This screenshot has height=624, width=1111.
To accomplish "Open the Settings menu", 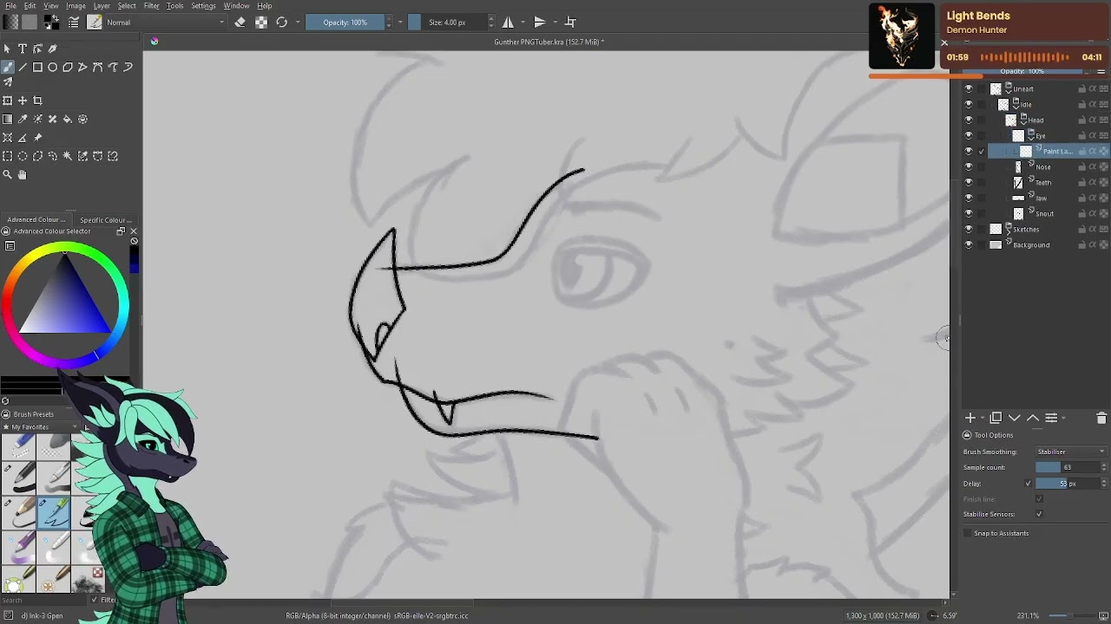I will 203,6.
